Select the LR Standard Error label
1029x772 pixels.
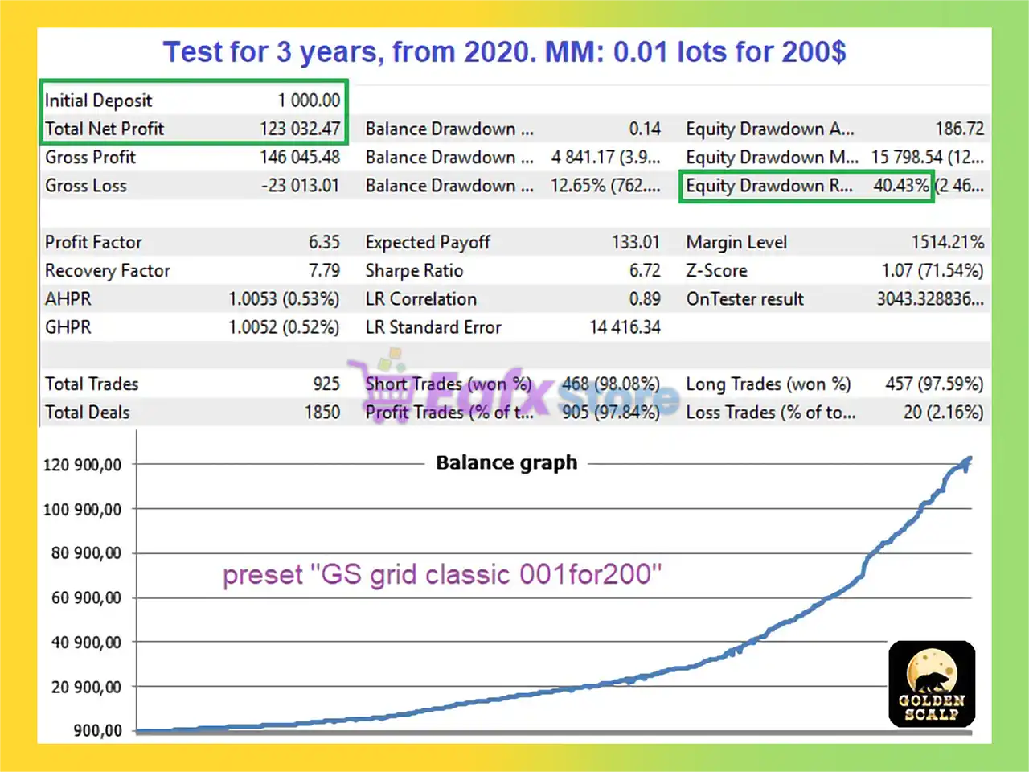click(433, 327)
